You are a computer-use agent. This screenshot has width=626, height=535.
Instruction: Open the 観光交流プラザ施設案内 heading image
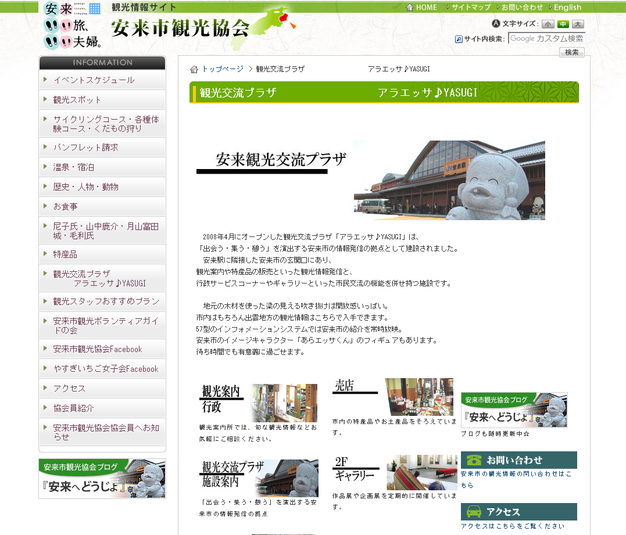232,474
